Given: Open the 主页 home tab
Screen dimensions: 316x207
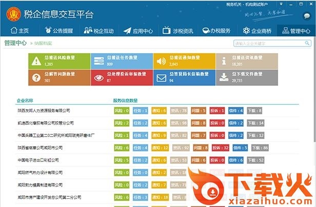Looking at the screenshot, I should pyautogui.click(x=19, y=31).
